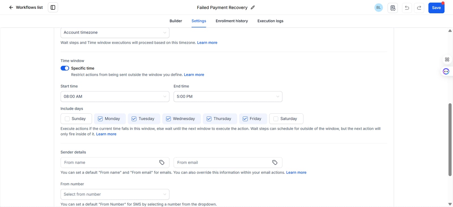
Task: Open the Execution logs tab
Action: (x=270, y=21)
